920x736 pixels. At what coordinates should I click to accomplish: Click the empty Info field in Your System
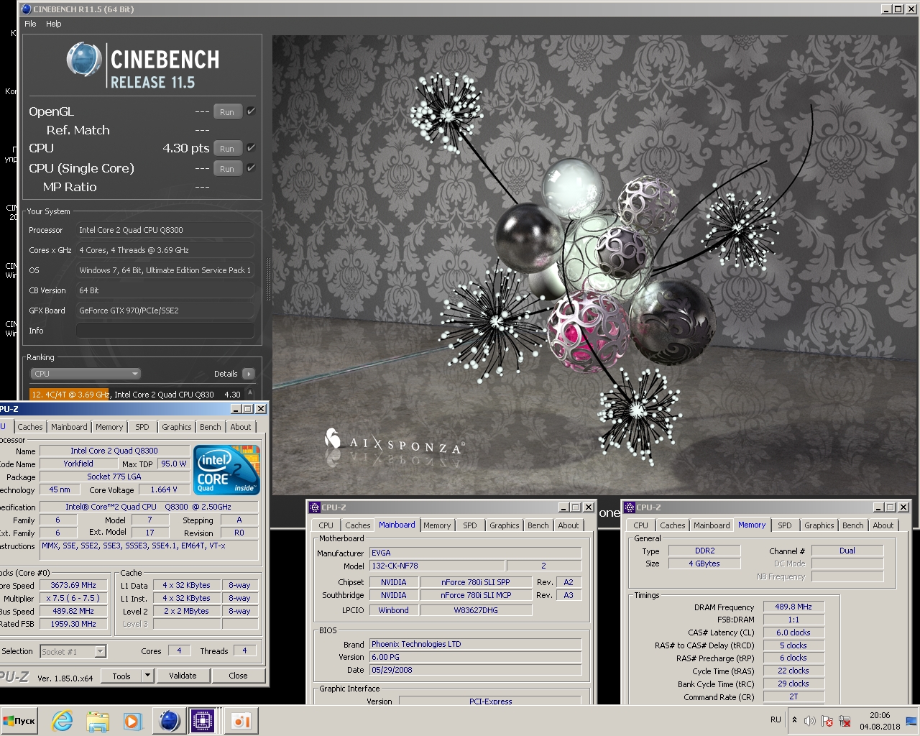coord(165,331)
